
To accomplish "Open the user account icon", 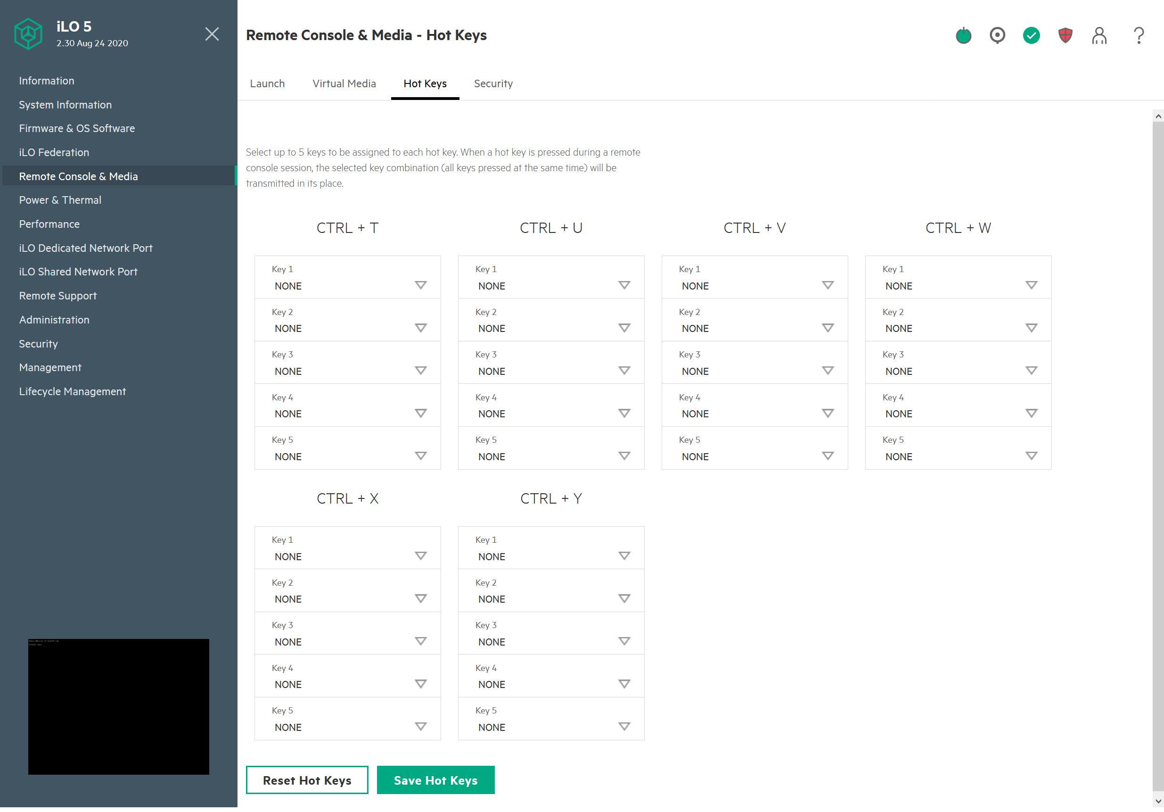I will (x=1099, y=35).
